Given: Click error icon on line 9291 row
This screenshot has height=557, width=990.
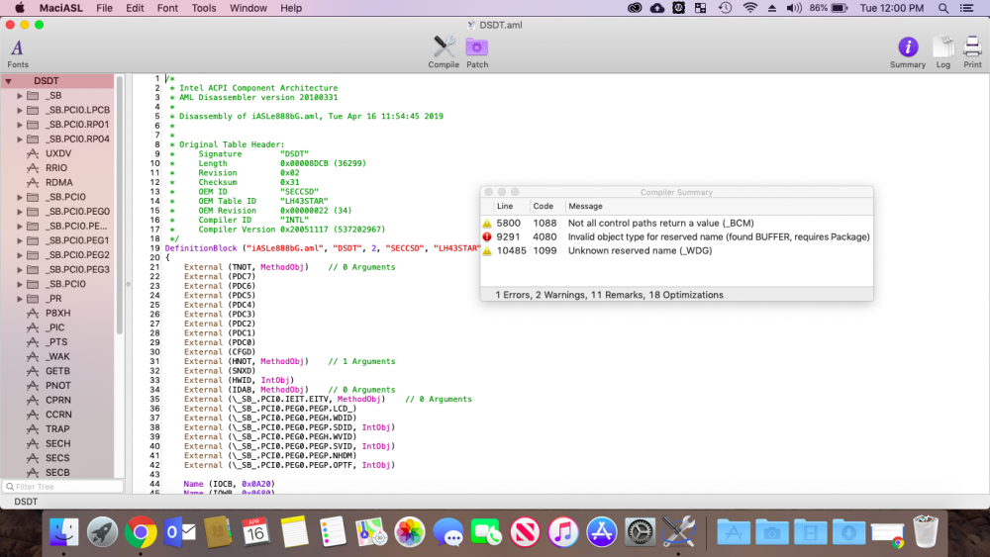Looking at the screenshot, I should coord(487,237).
